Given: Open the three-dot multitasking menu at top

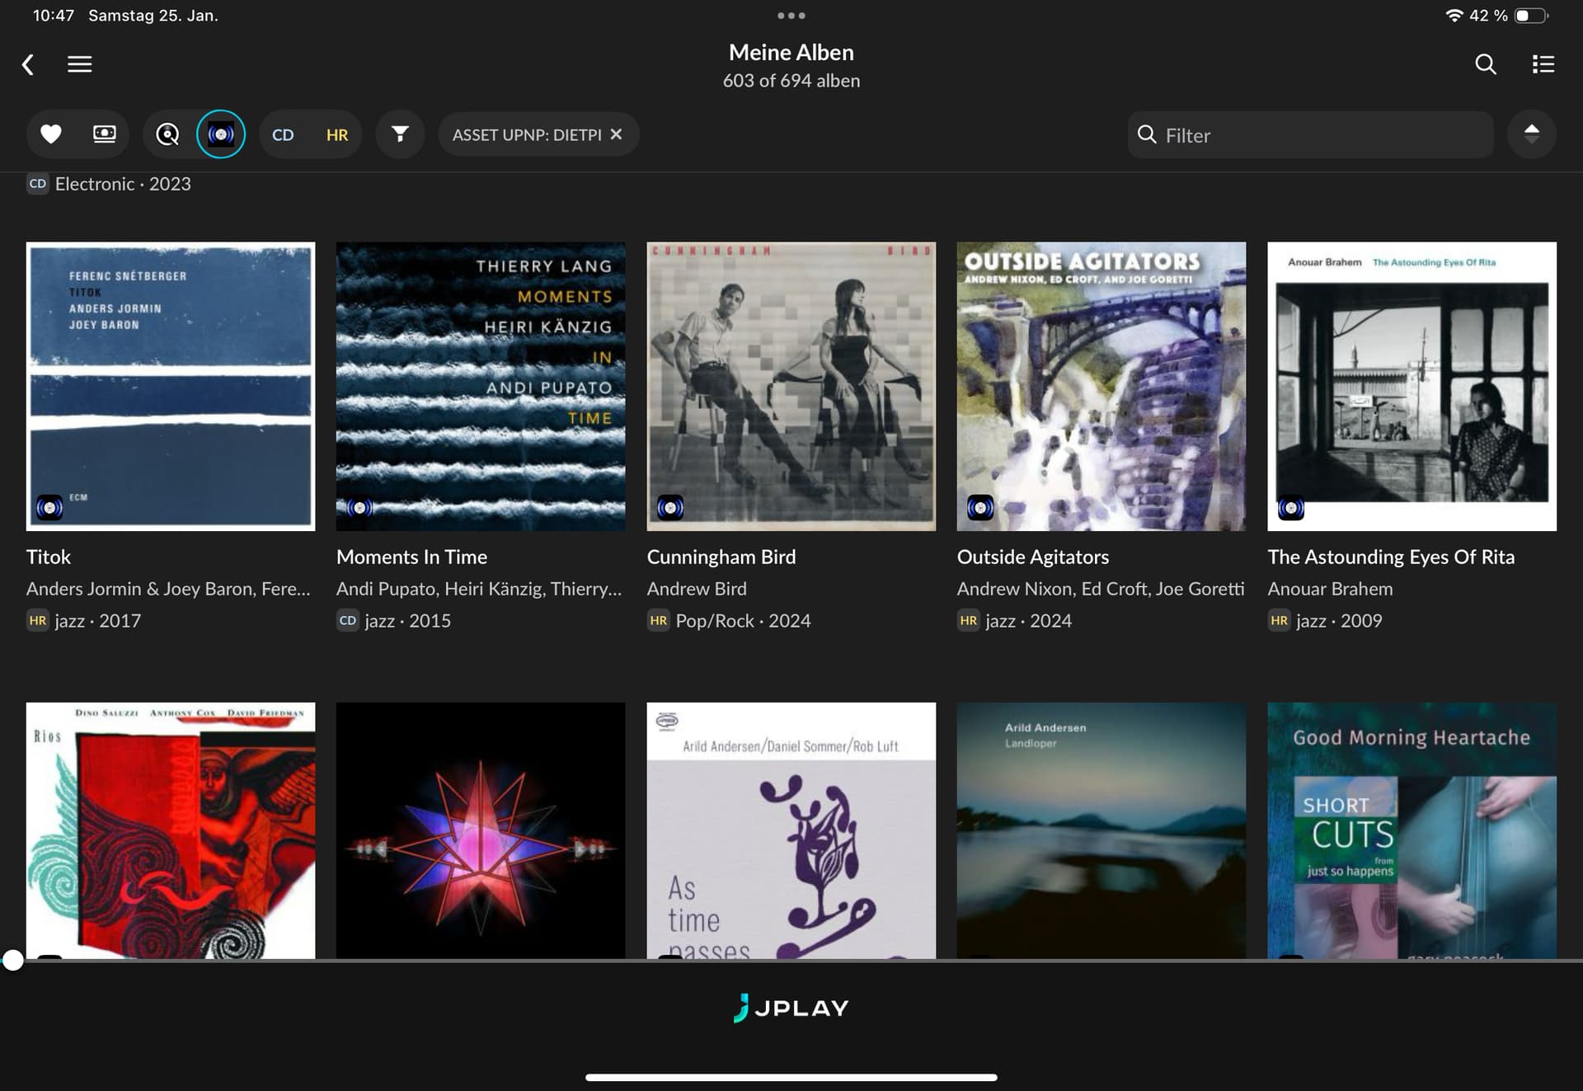Looking at the screenshot, I should tap(791, 16).
